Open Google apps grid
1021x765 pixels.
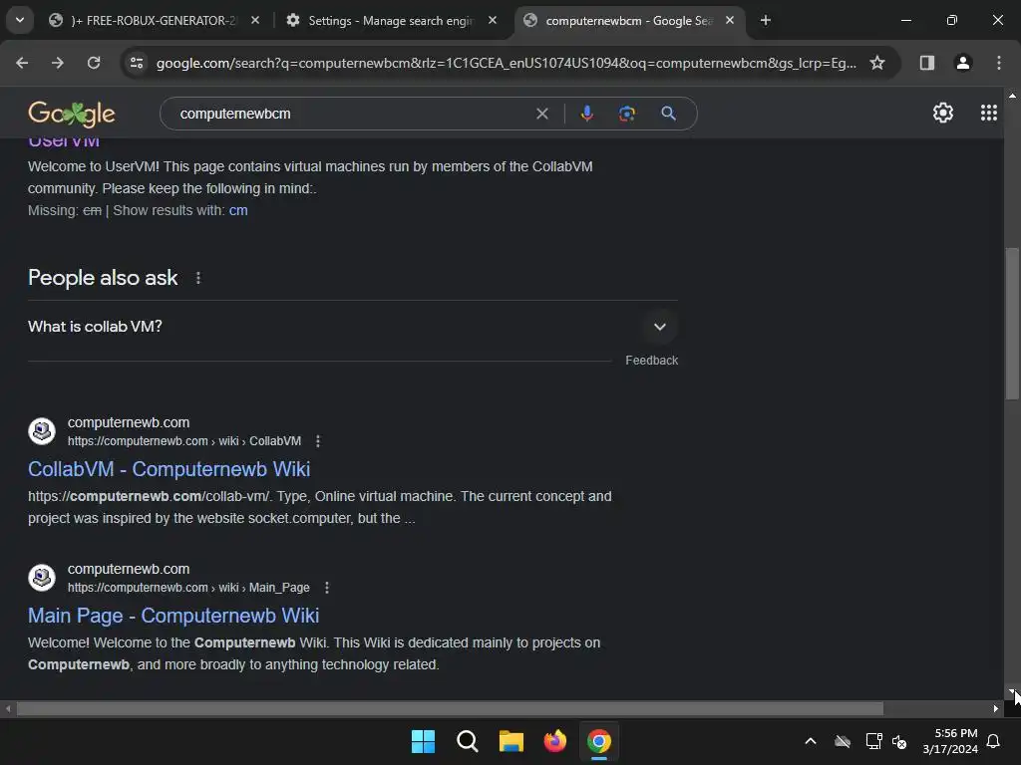[x=988, y=114]
